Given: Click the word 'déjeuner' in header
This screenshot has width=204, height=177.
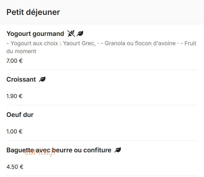Looking at the screenshot, I should click(43, 12).
